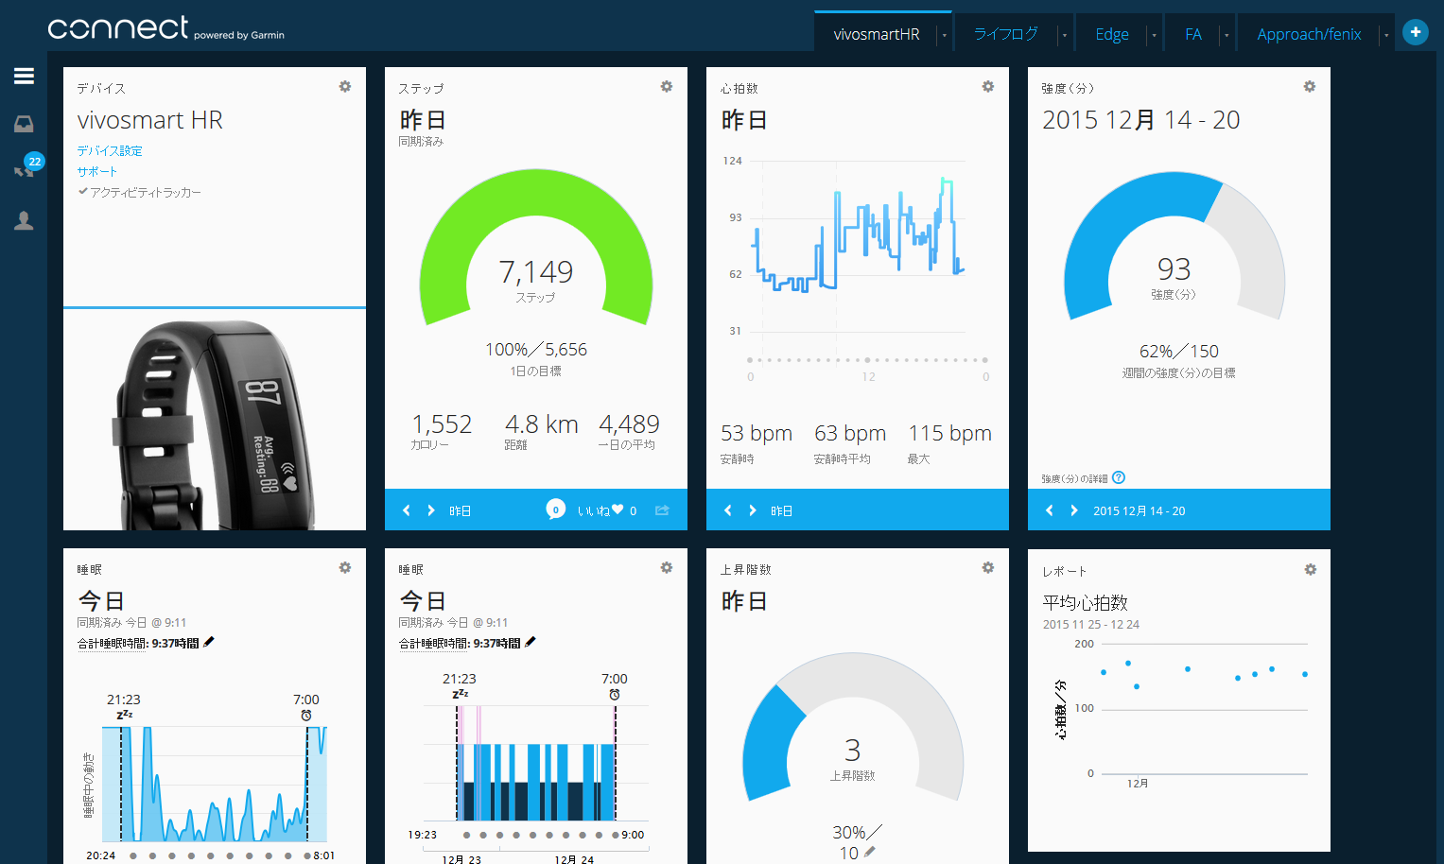Open settings gear on 強度(分) card

(x=1310, y=86)
